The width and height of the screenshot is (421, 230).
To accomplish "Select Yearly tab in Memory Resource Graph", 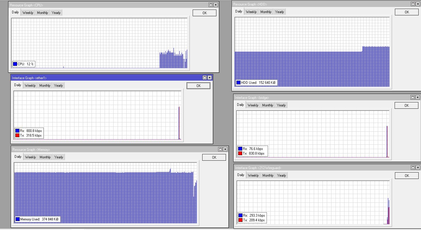I will (x=59, y=157).
